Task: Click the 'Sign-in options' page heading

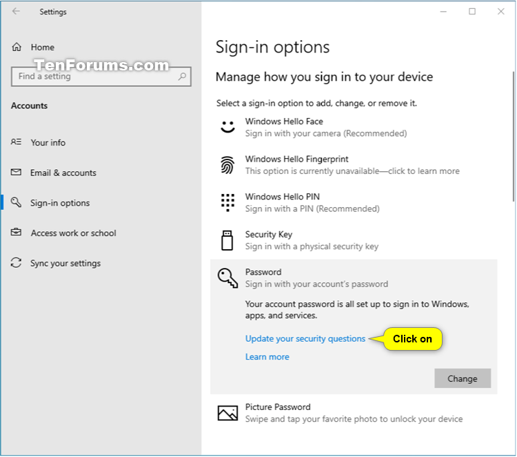Action: 272,47
